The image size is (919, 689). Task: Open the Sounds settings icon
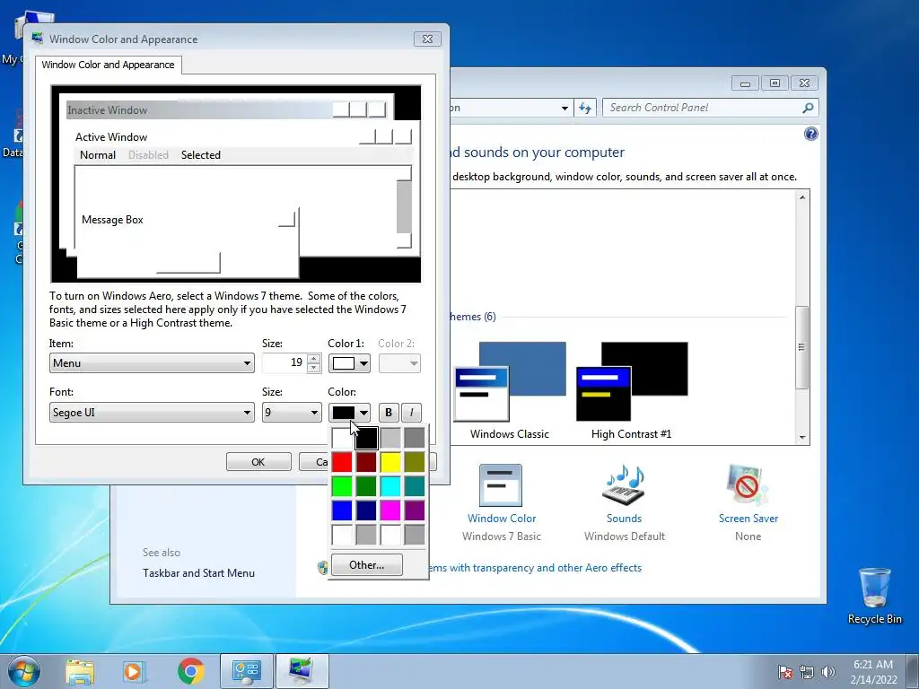[624, 485]
